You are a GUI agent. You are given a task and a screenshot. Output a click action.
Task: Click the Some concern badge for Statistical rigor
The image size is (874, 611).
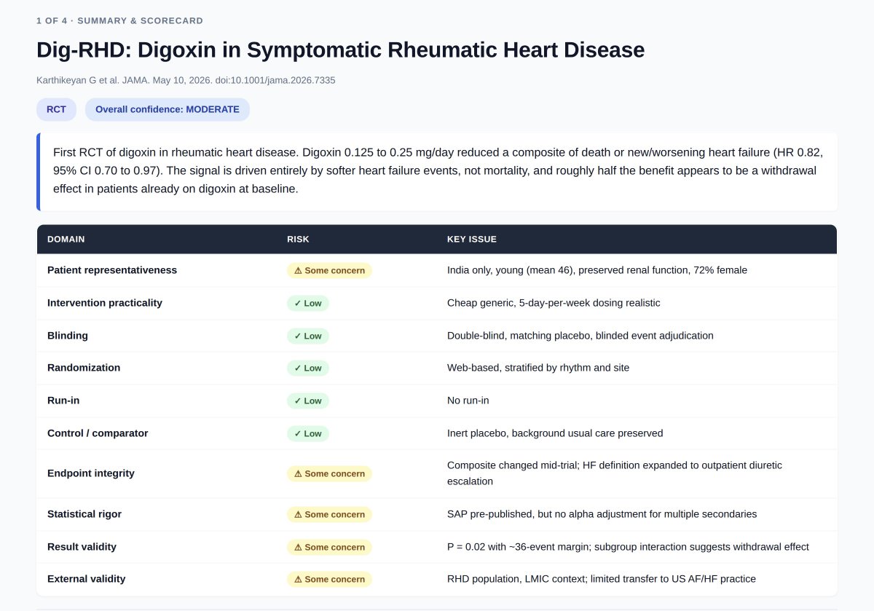click(x=329, y=514)
